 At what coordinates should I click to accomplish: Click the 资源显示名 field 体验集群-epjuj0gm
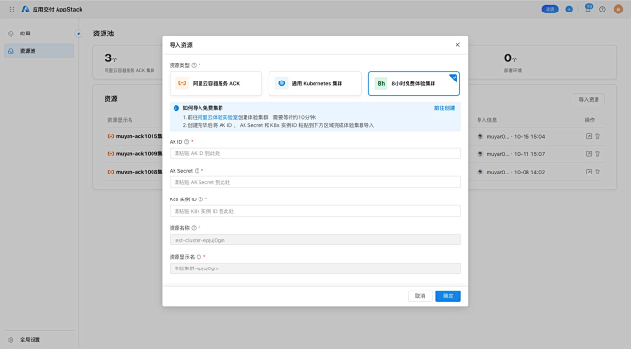pyautogui.click(x=315, y=268)
